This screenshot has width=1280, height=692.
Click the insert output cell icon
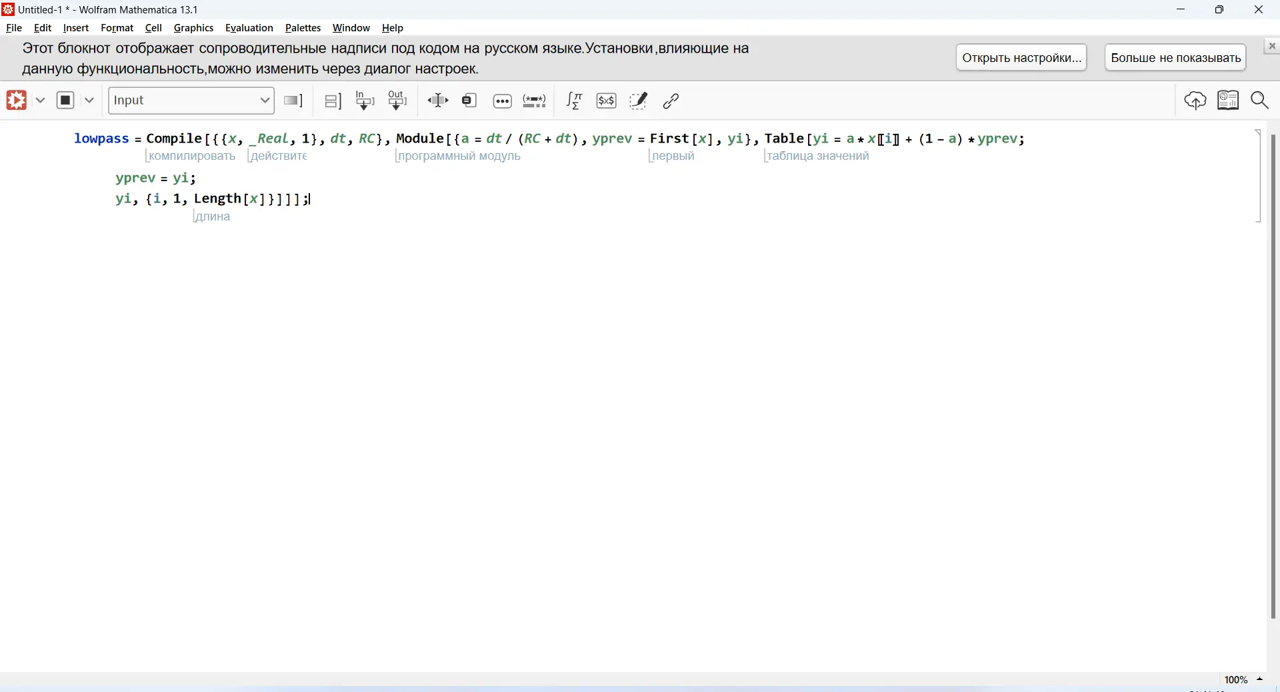pyautogui.click(x=398, y=101)
